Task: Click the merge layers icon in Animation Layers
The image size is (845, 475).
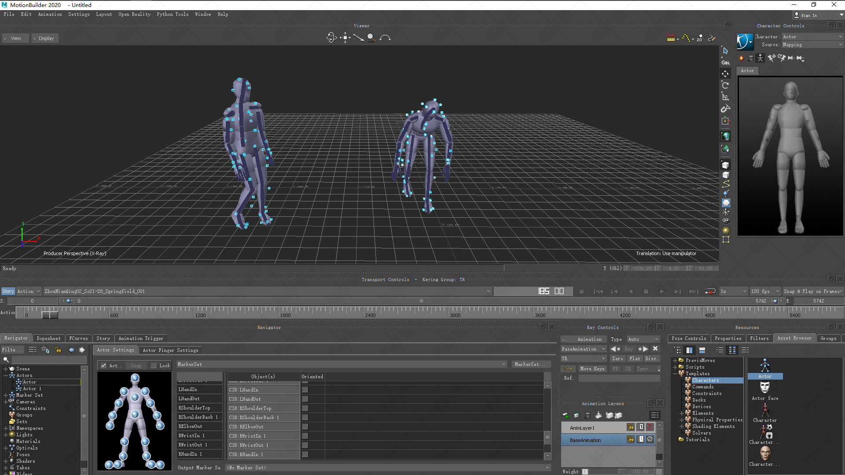Action: pyautogui.click(x=599, y=415)
